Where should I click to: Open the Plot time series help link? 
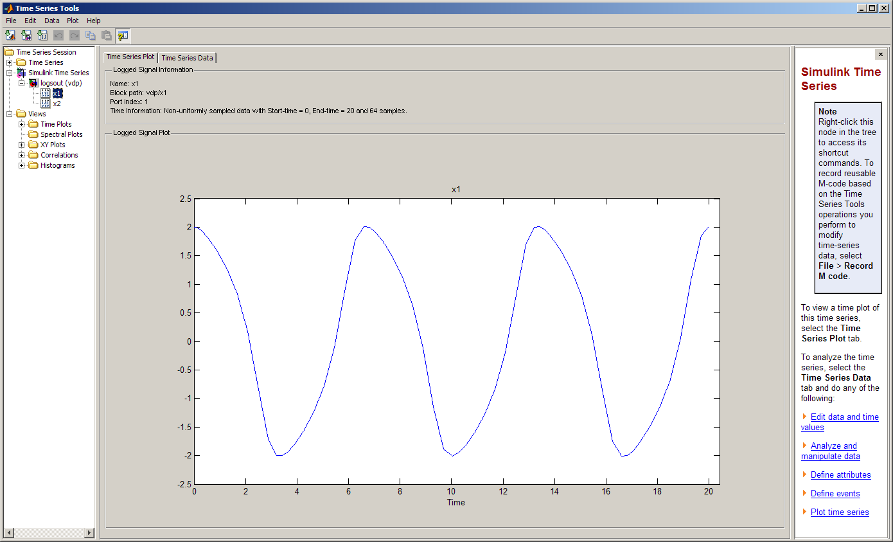(839, 512)
